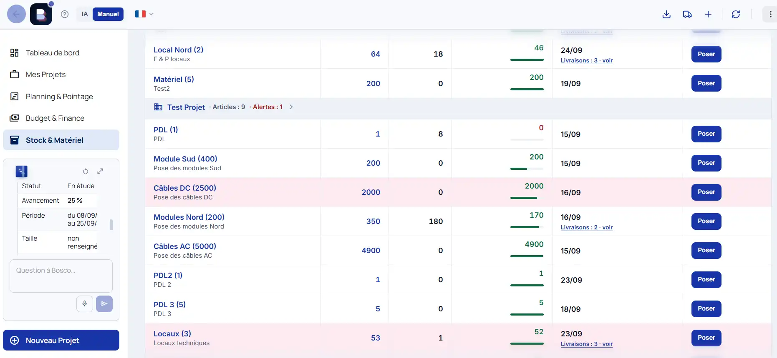Screen dimensions: 777x358
Task: Open Livraisons : 2 · voir for Modules Nord
Action: (586, 227)
